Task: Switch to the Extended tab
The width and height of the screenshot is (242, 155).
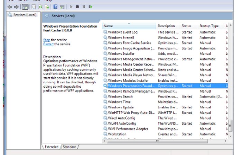Action: point(52,147)
